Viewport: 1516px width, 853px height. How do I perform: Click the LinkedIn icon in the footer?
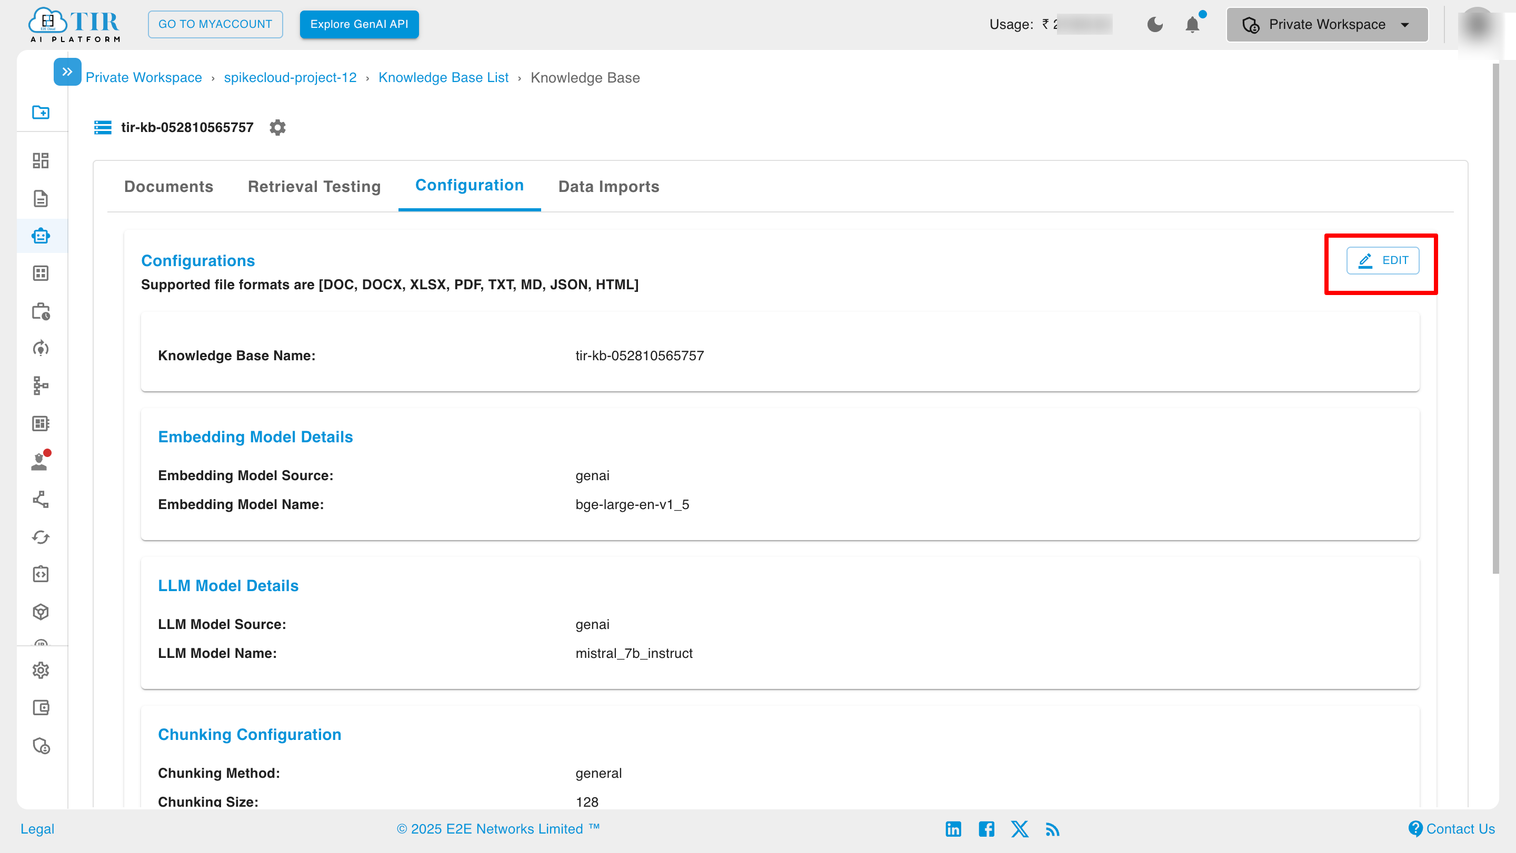[953, 829]
